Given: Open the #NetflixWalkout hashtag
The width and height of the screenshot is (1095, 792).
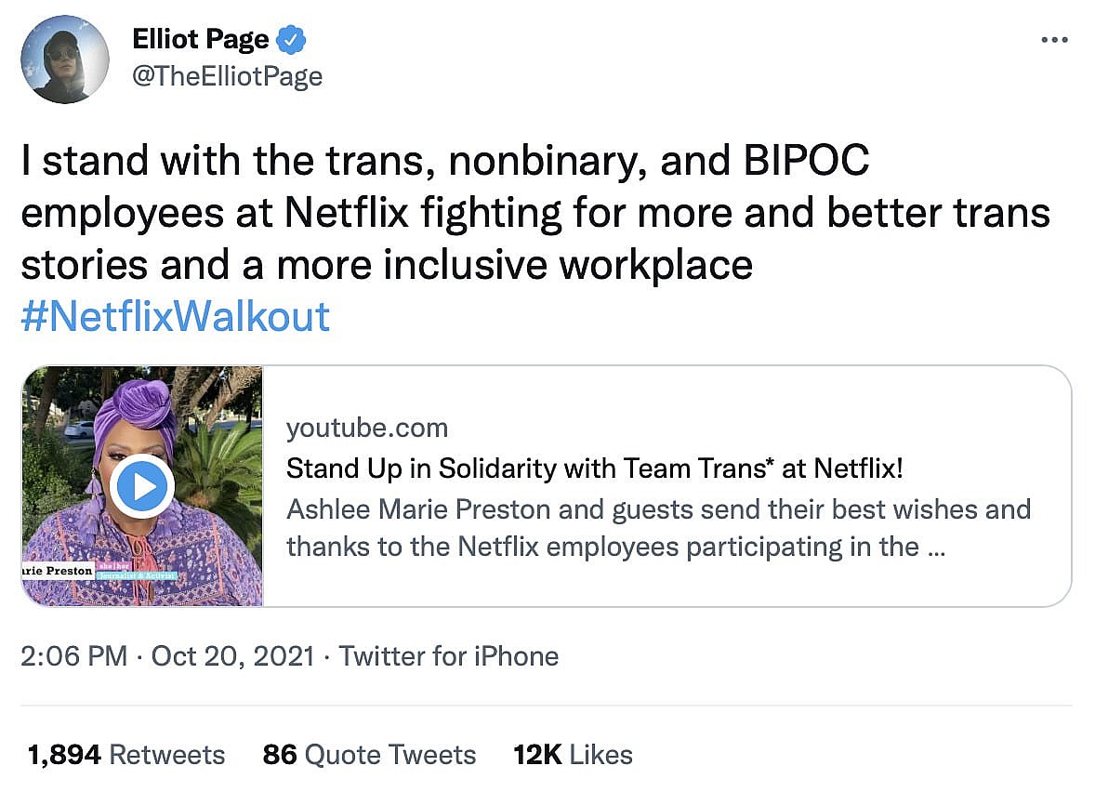Looking at the screenshot, I should 175,316.
